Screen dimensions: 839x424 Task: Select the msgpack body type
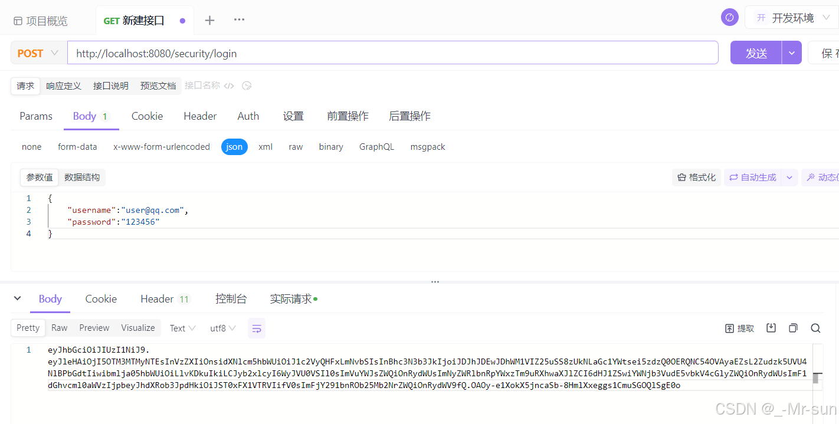(428, 147)
